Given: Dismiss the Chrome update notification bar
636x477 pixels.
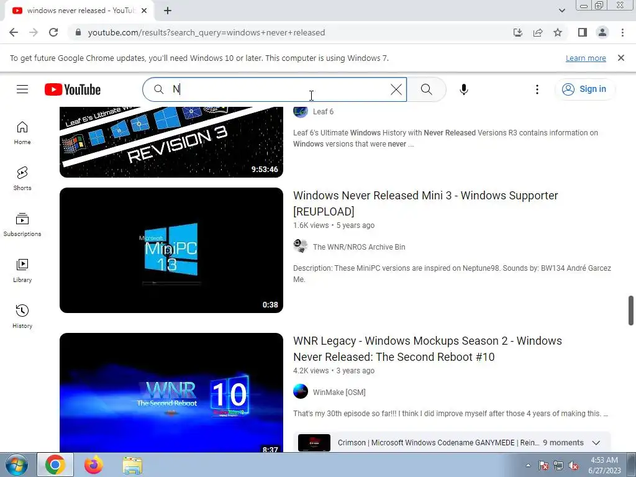Looking at the screenshot, I should 620,58.
